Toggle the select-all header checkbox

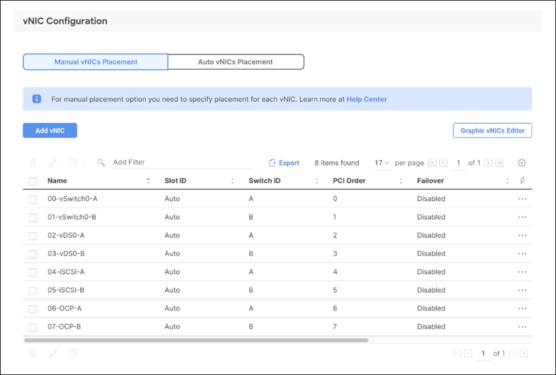33,182
